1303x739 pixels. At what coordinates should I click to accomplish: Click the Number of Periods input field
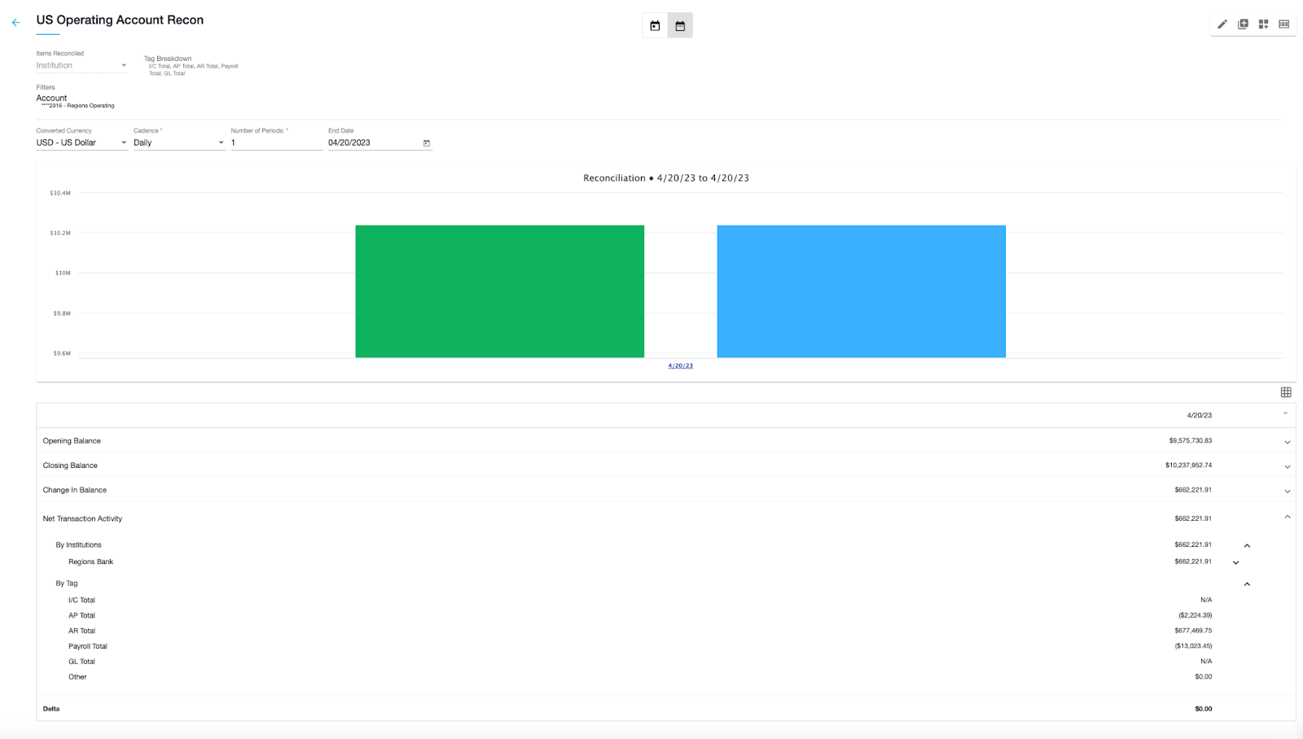point(276,142)
